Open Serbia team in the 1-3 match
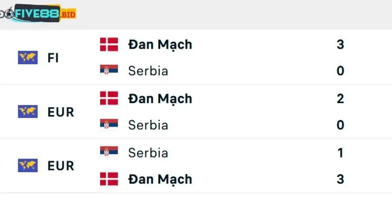 (148, 153)
